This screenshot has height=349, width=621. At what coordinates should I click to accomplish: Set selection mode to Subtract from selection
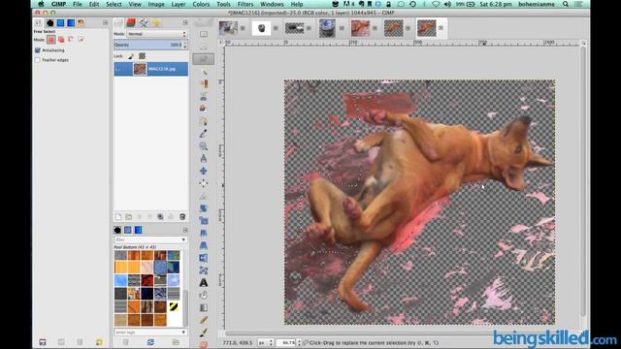(x=71, y=40)
